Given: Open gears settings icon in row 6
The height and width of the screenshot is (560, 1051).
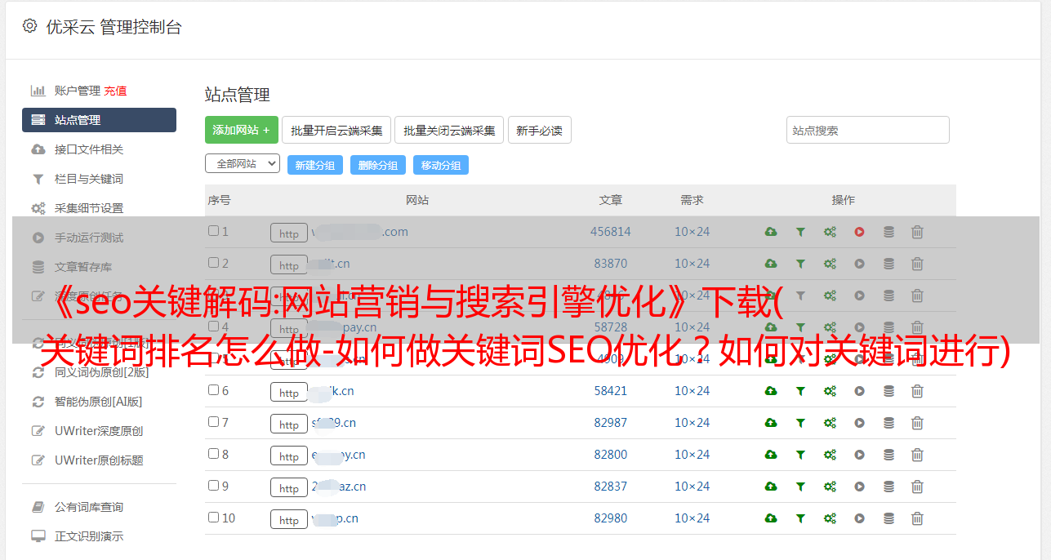Looking at the screenshot, I should tap(830, 391).
